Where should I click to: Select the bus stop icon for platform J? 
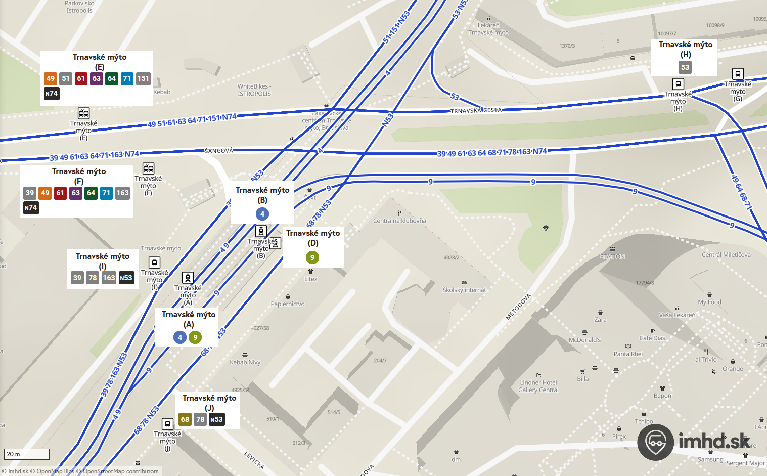pos(167,424)
